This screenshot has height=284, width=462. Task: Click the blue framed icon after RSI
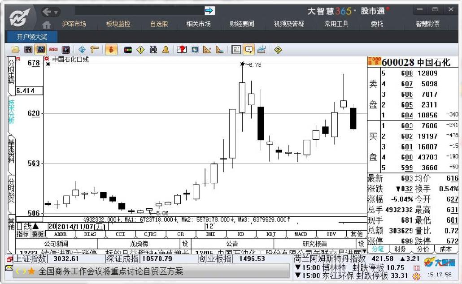pos(65,50)
